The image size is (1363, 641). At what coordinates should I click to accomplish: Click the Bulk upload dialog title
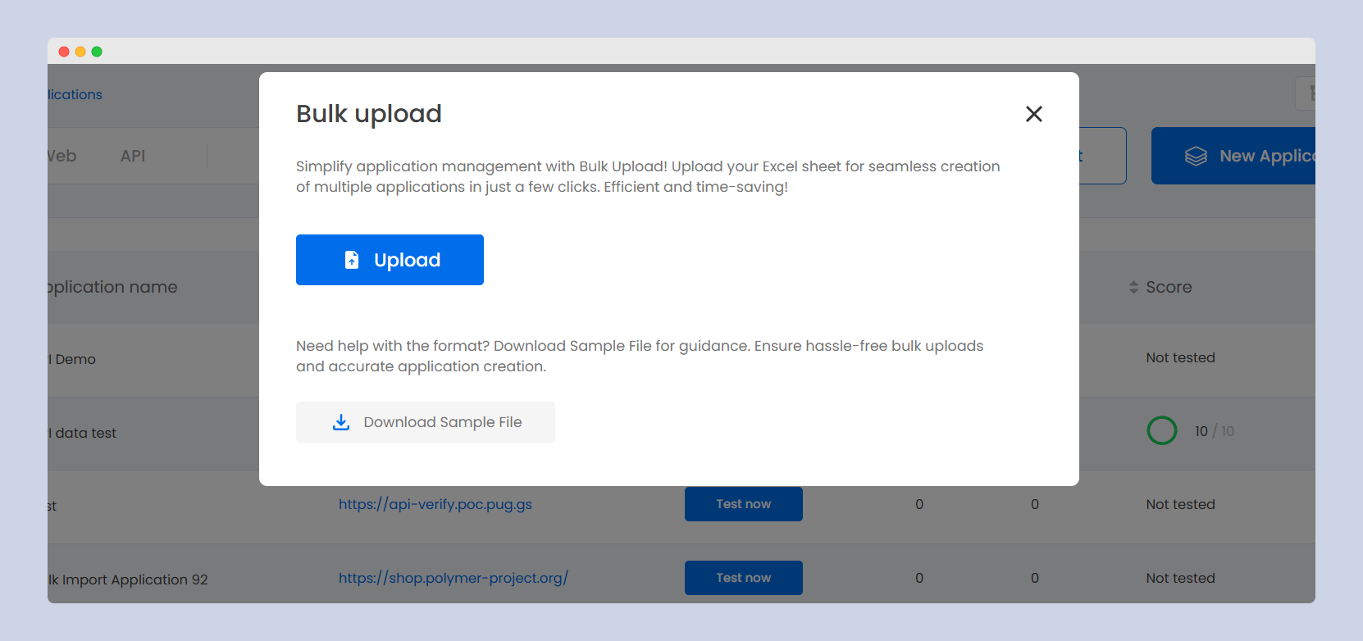click(369, 114)
